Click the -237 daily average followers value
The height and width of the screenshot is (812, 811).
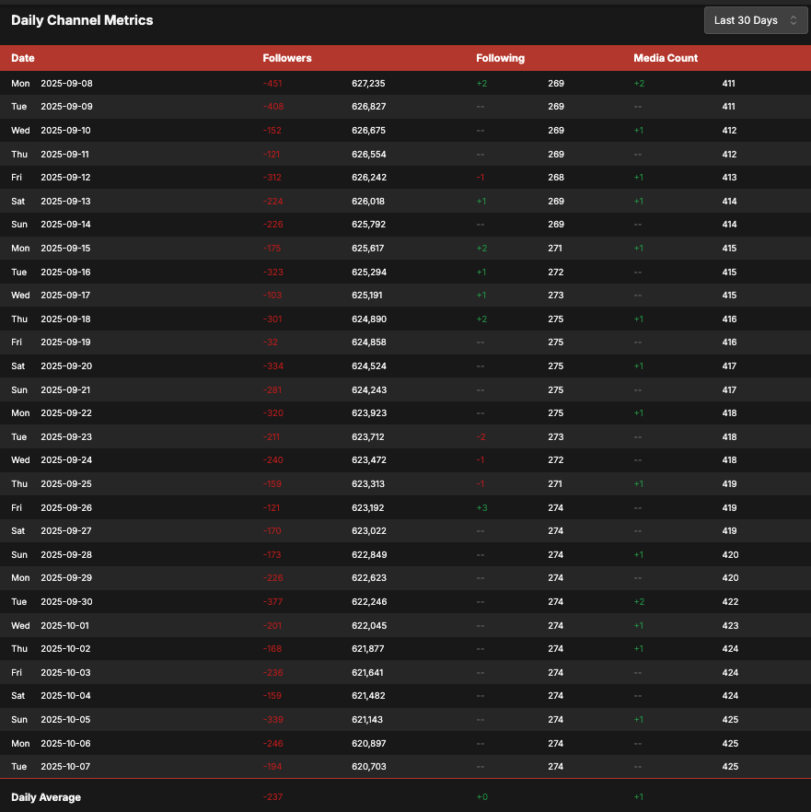pos(272,797)
